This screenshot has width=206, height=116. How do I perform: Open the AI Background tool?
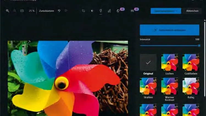point(132,11)
